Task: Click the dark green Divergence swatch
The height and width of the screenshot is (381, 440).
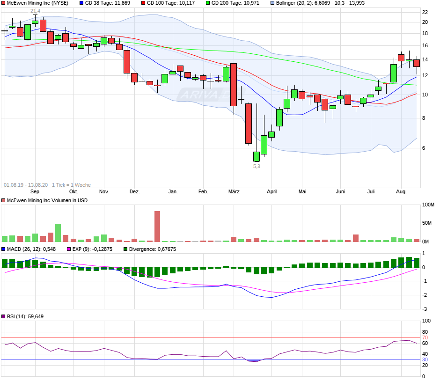Action: click(x=125, y=249)
